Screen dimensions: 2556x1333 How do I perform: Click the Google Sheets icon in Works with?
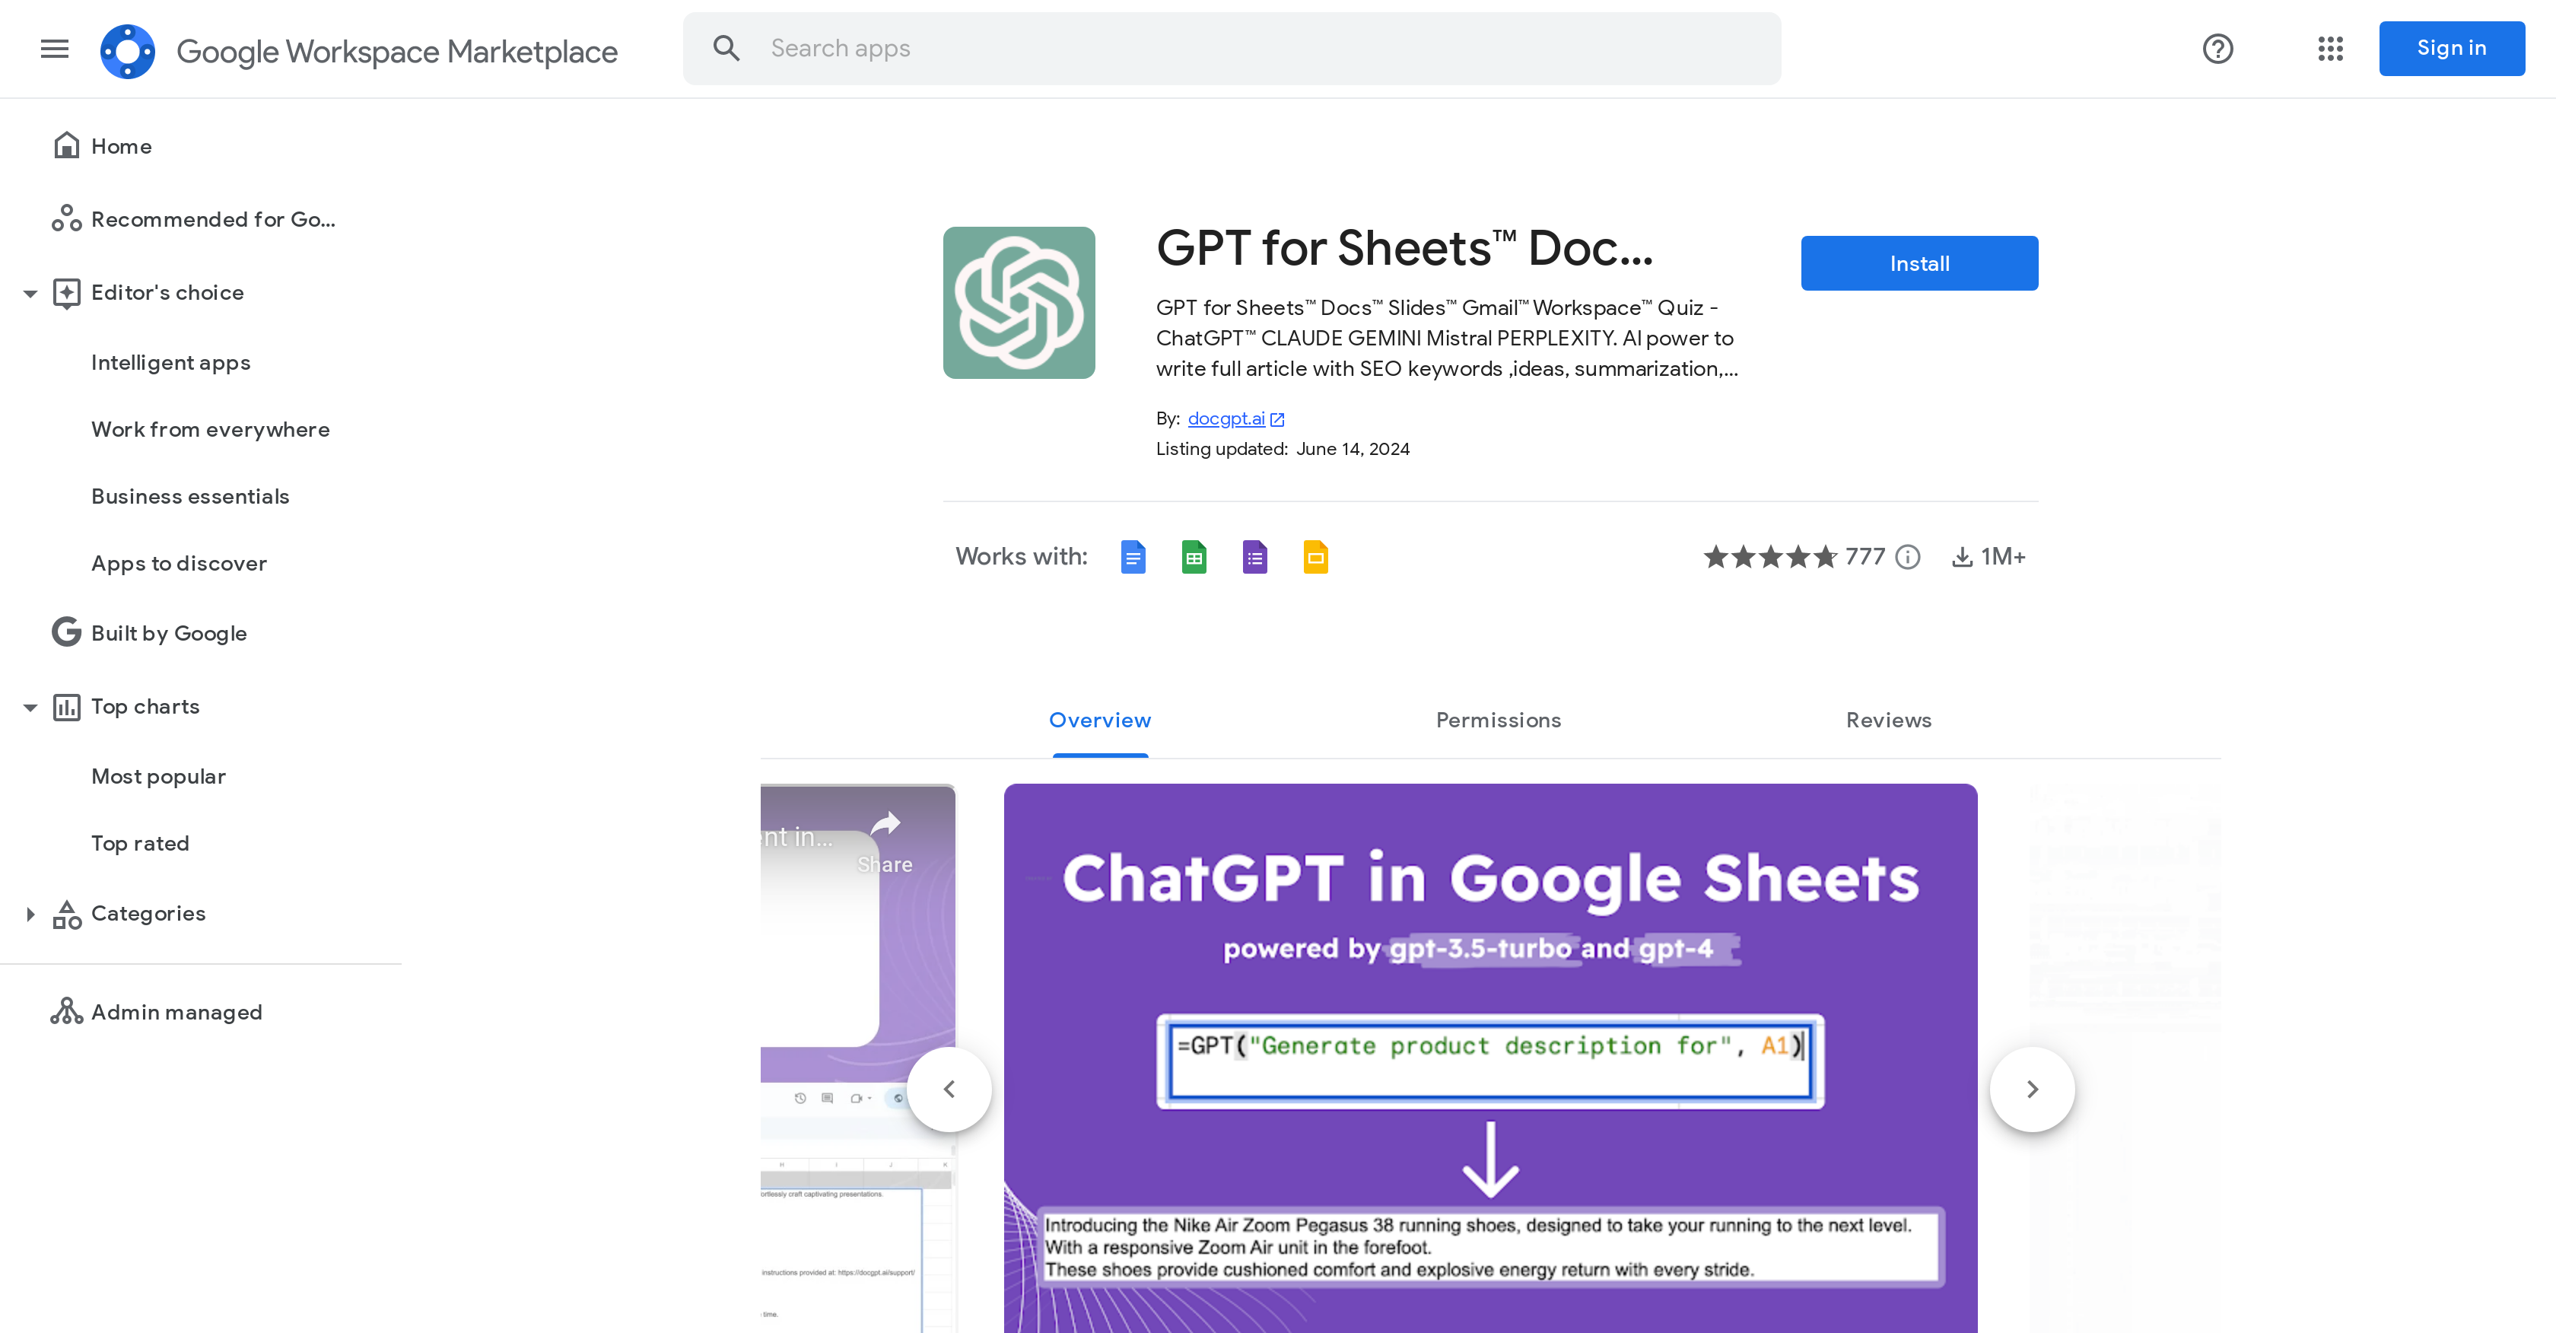pos(1194,556)
